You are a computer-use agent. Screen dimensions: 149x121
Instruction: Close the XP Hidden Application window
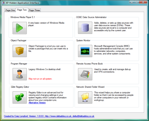(143, 2)
